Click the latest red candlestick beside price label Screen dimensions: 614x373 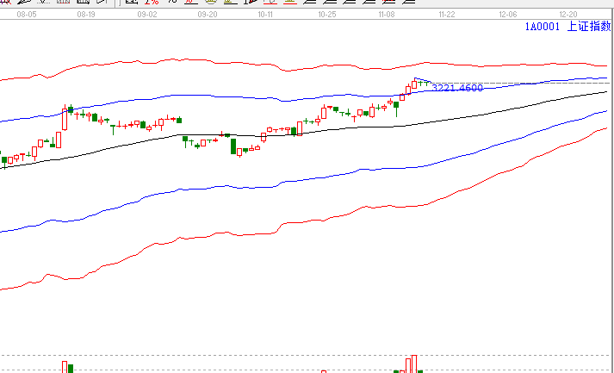point(414,84)
